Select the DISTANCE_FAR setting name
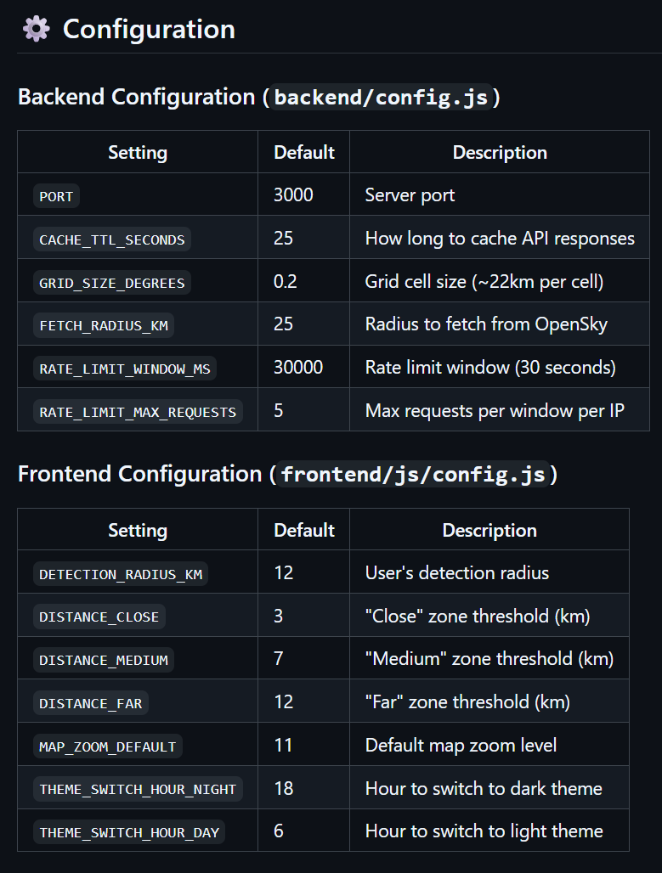662x873 pixels. [90, 703]
